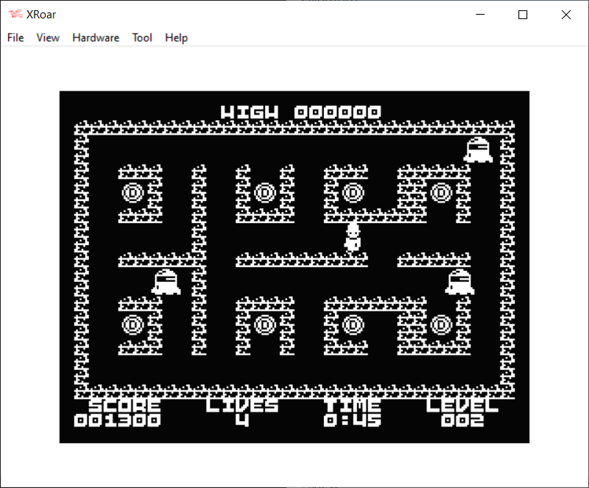The image size is (589, 488).
Task: Maximize the XRoar window
Action: 523,15
